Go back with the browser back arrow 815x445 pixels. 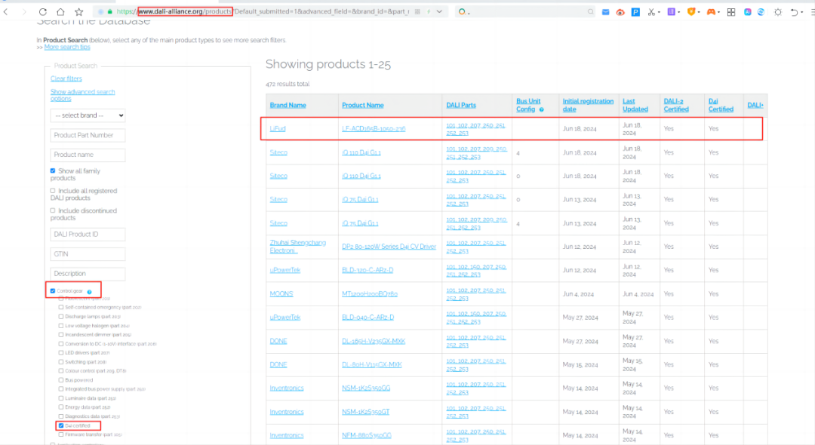6,11
